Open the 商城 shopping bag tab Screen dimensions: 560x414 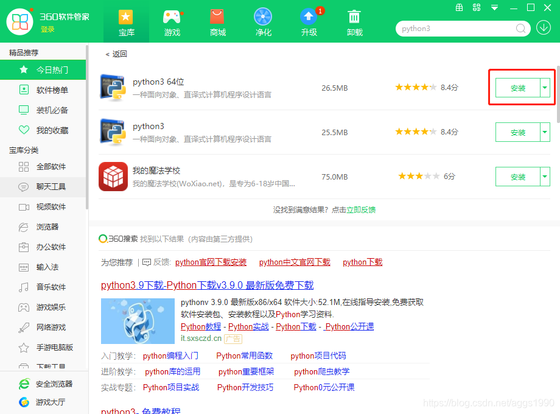217,22
